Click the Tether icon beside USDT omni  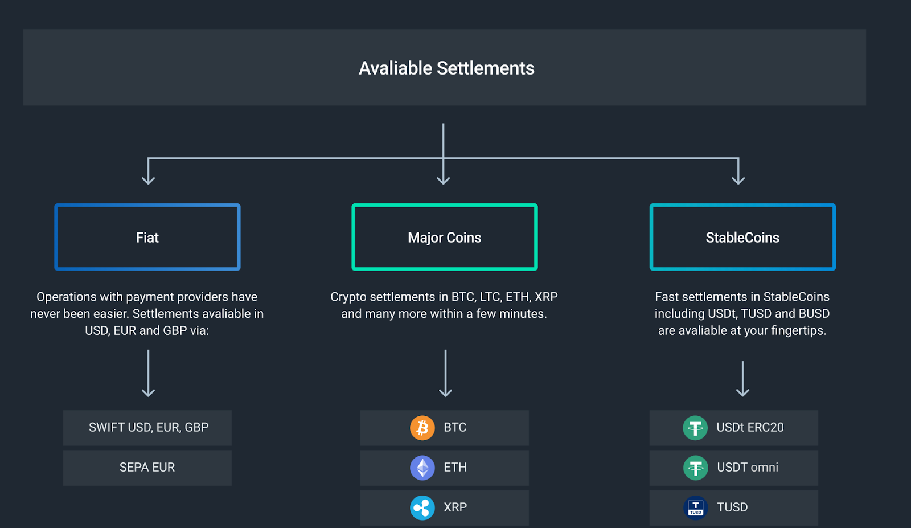[x=695, y=468]
